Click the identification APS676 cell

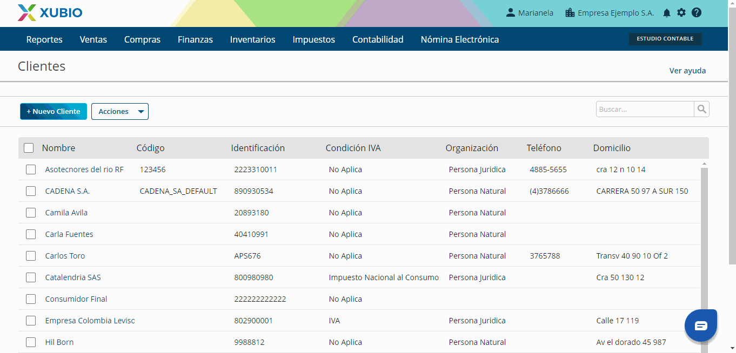[x=247, y=256]
